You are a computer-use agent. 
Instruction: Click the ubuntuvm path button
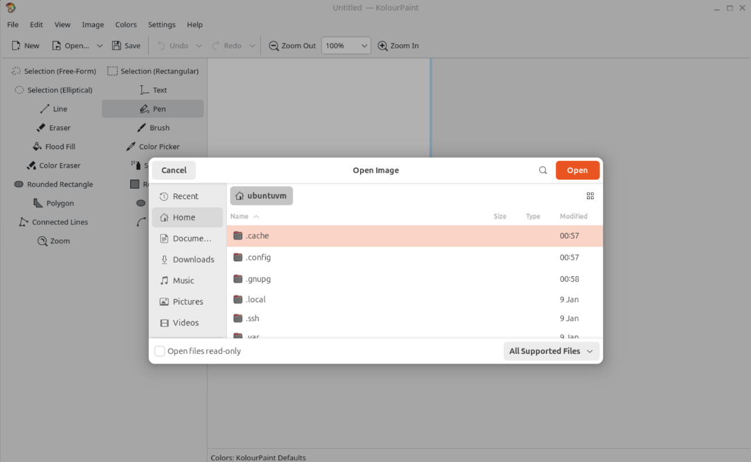point(261,196)
